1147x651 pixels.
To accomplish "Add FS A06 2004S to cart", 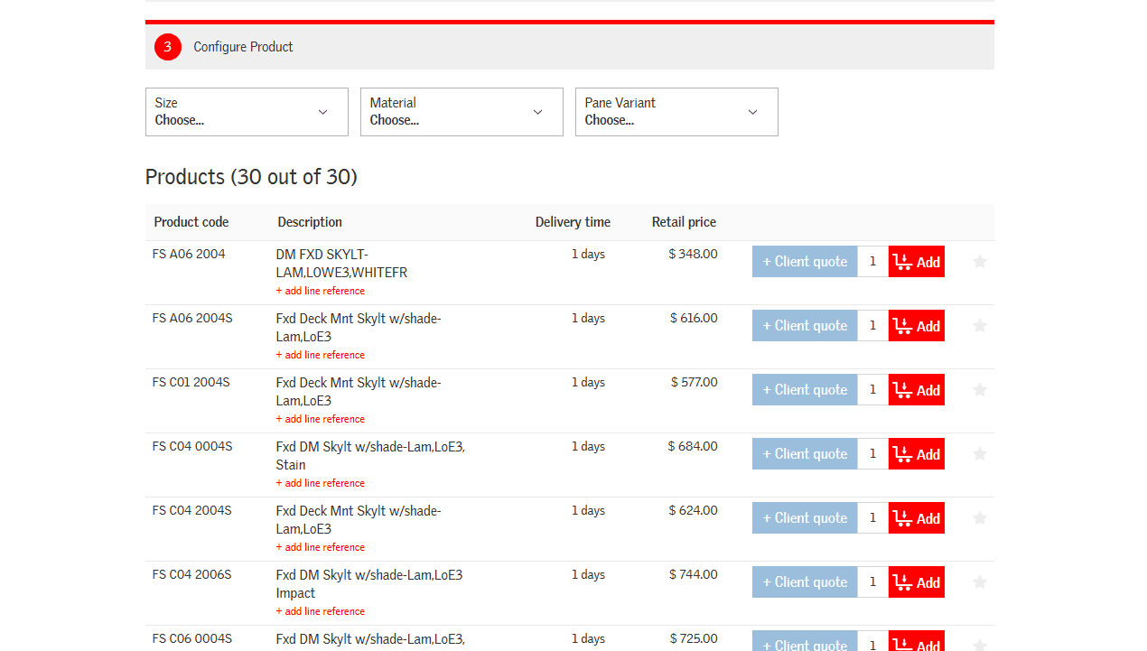I will [917, 326].
